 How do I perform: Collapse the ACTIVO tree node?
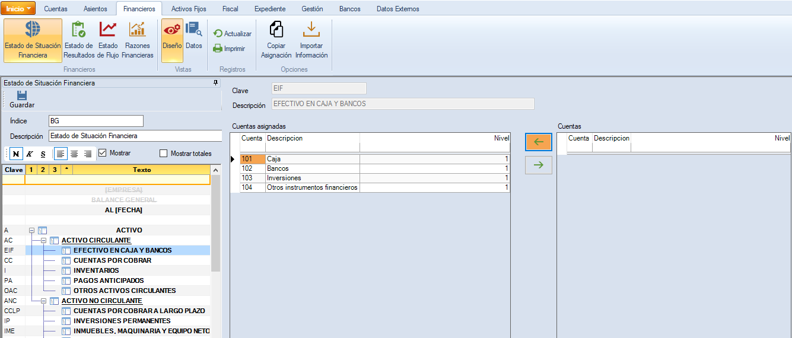click(x=31, y=230)
